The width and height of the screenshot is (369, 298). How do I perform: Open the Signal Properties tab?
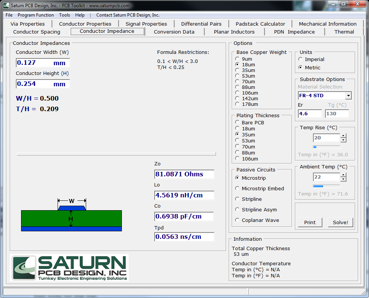[x=146, y=24]
